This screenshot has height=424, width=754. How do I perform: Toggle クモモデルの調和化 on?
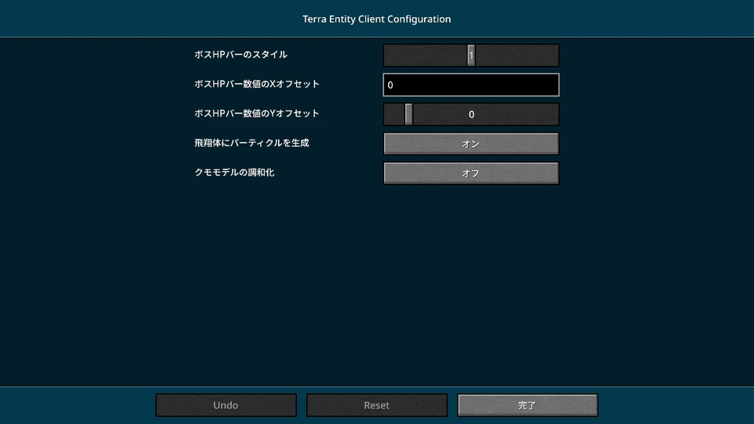click(x=471, y=173)
